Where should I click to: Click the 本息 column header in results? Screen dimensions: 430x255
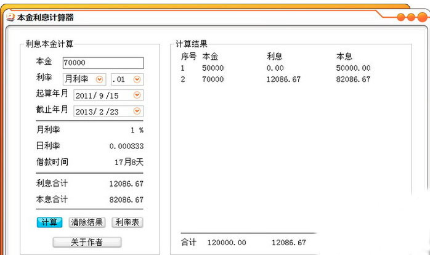pos(344,57)
